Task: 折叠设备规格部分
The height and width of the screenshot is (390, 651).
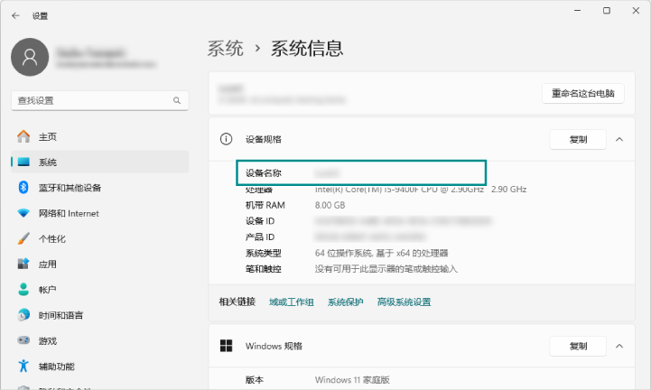Action: tap(619, 139)
